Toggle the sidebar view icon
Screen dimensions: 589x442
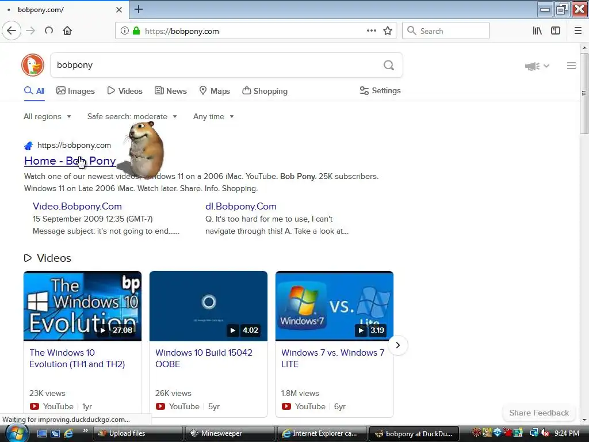[x=556, y=31]
